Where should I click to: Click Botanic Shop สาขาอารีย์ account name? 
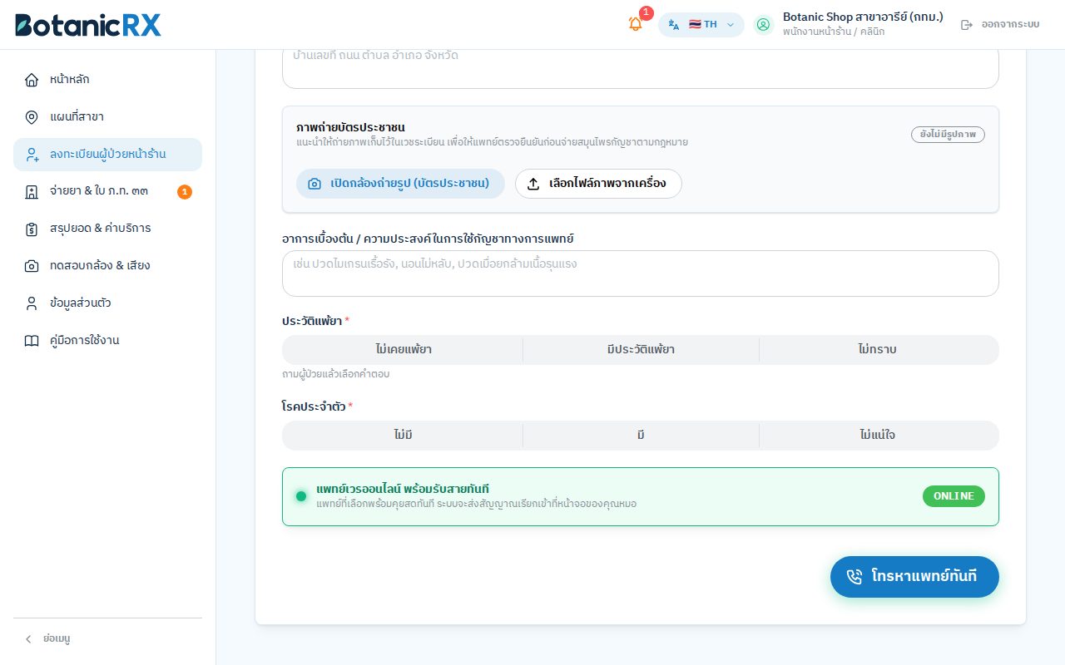(x=863, y=17)
